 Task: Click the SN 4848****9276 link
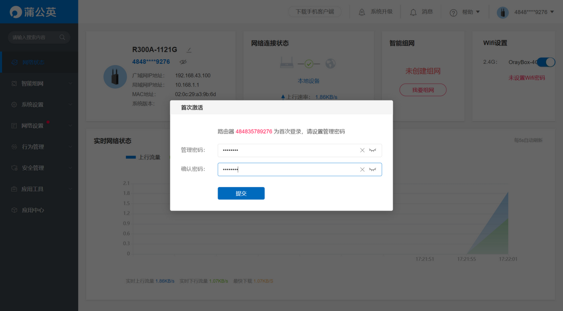point(151,62)
